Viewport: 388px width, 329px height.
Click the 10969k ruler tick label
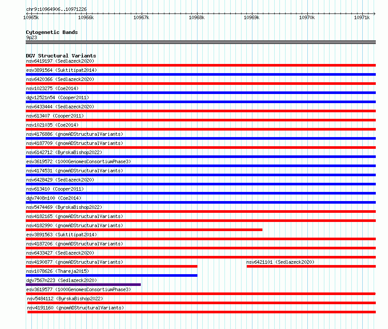(252, 17)
